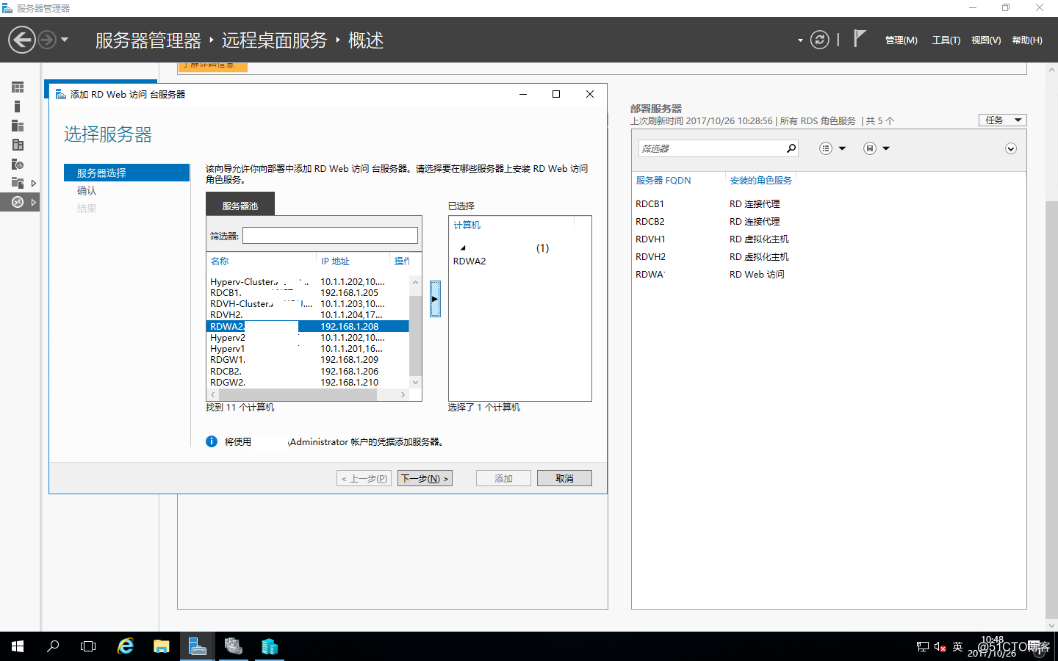Viewport: 1058px width, 661px height.
Task: Select Hyperv-Cluster row in server pool
Action: click(308, 281)
